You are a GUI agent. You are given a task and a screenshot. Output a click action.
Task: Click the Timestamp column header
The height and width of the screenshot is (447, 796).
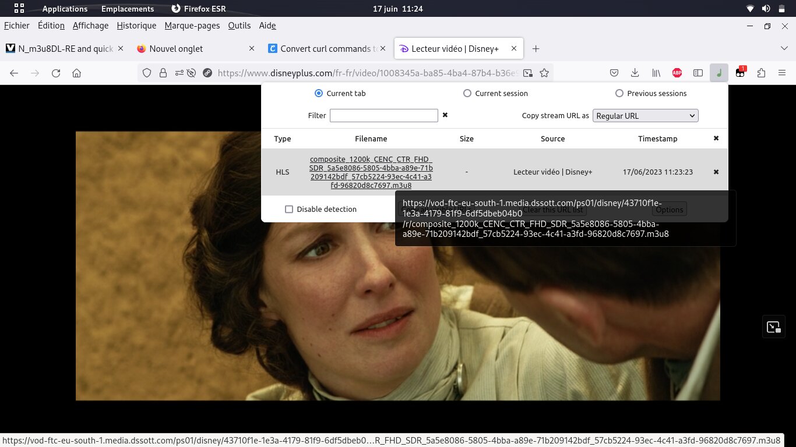pos(658,139)
